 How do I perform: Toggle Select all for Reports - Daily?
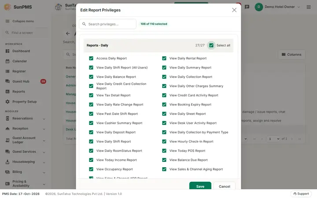211,45
